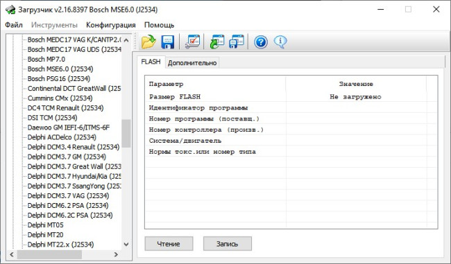Image resolution: width=451 pixels, height=264 pixels.
Task: Select Bosch MP7.0 in the list
Action: coord(46,59)
